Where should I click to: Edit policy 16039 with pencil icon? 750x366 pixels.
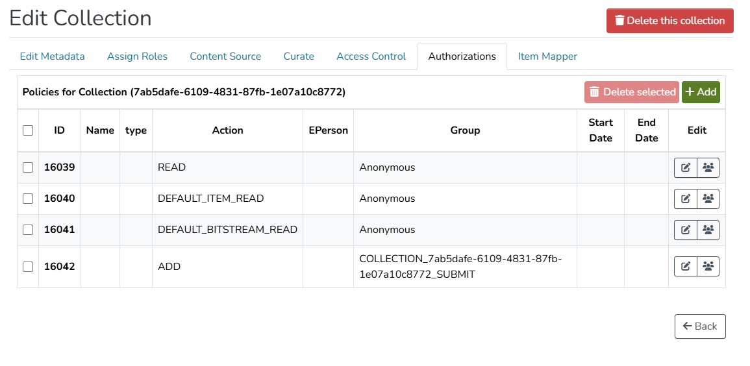tap(685, 168)
